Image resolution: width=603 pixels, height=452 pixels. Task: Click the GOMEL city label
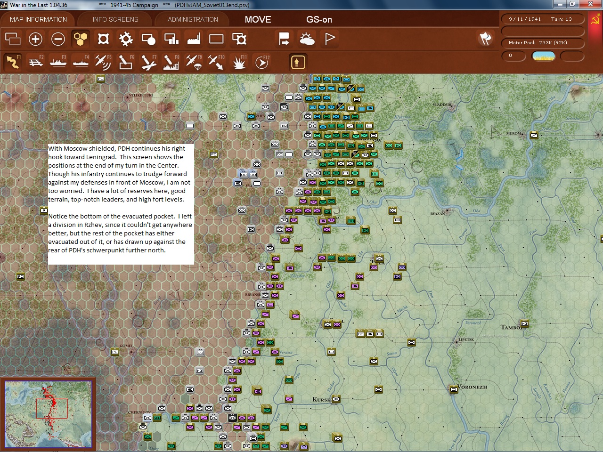[x=126, y=346]
